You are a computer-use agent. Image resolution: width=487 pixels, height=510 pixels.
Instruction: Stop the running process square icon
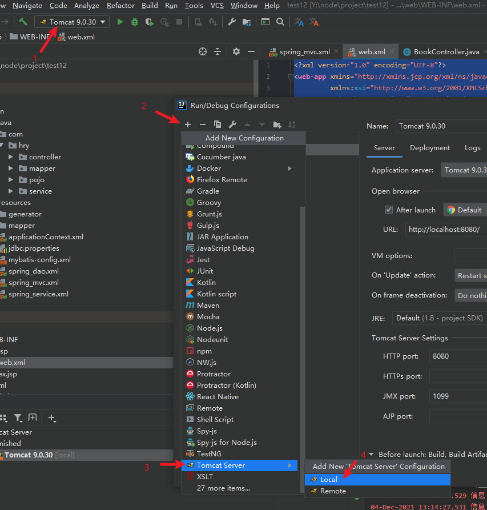(179, 22)
